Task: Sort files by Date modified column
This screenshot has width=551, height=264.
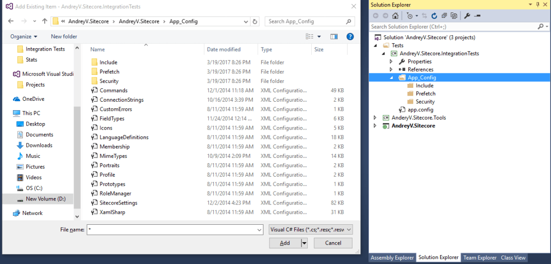Action: coord(231,50)
